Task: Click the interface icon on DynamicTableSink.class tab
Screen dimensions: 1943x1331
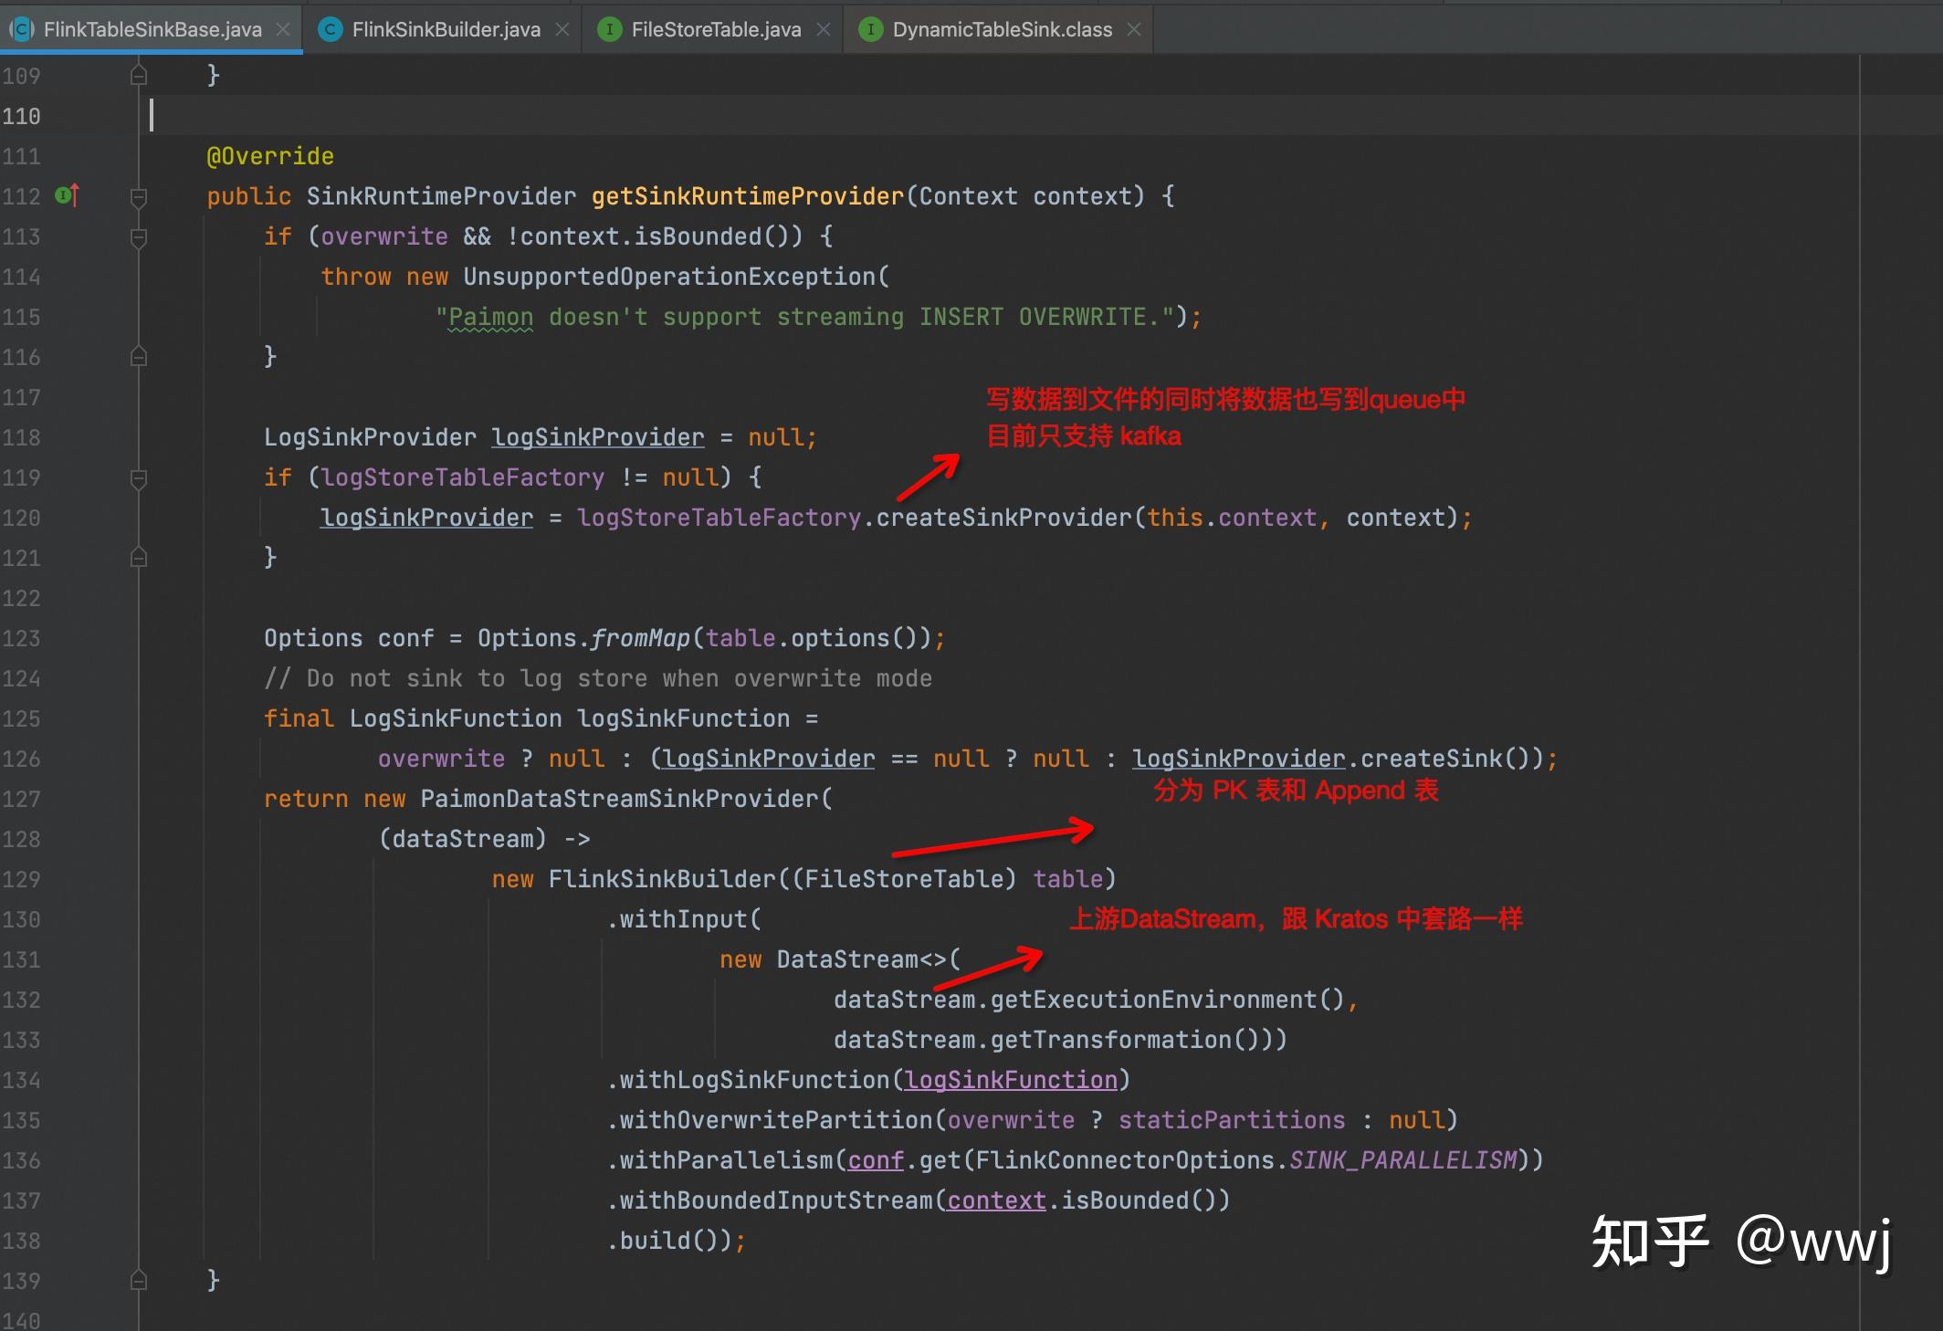Action: pos(870,29)
